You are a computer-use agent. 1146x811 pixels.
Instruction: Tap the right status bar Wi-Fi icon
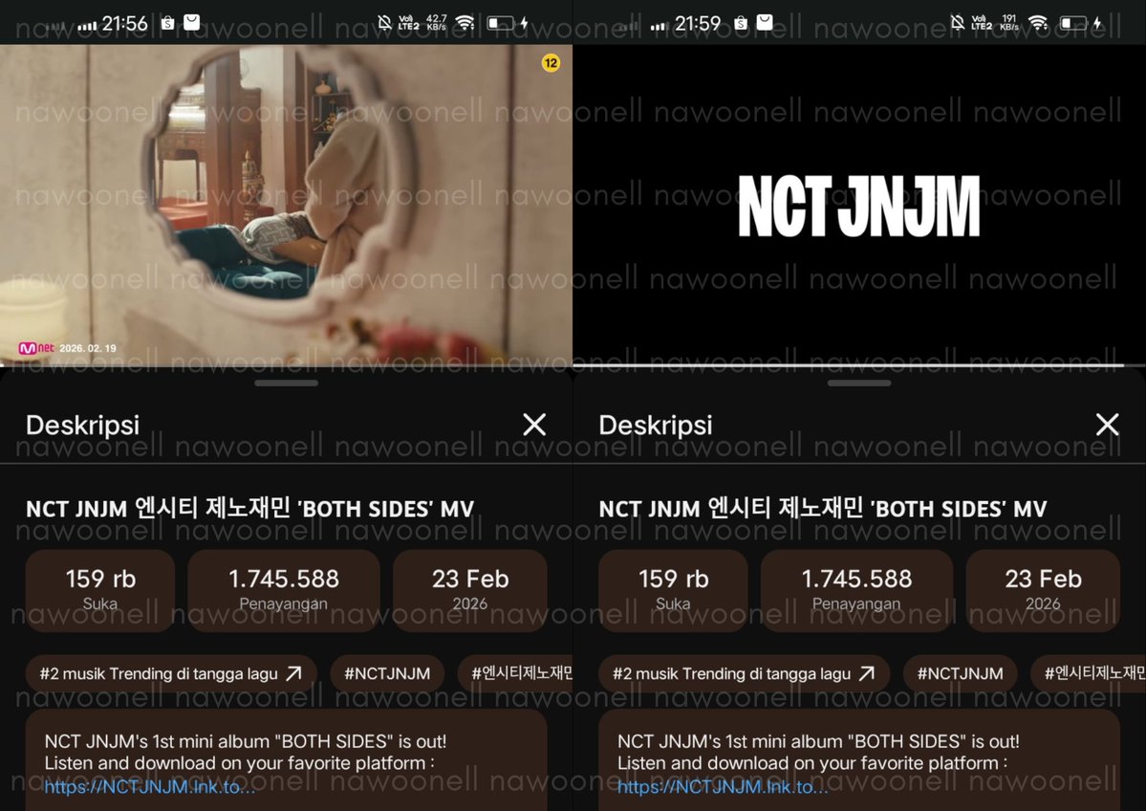click(1038, 23)
